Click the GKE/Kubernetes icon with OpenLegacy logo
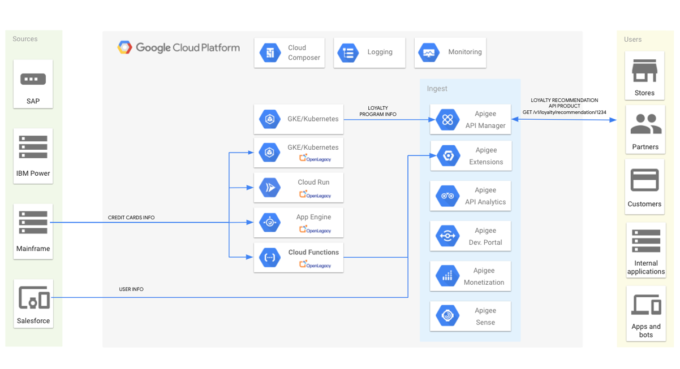 pyautogui.click(x=270, y=153)
